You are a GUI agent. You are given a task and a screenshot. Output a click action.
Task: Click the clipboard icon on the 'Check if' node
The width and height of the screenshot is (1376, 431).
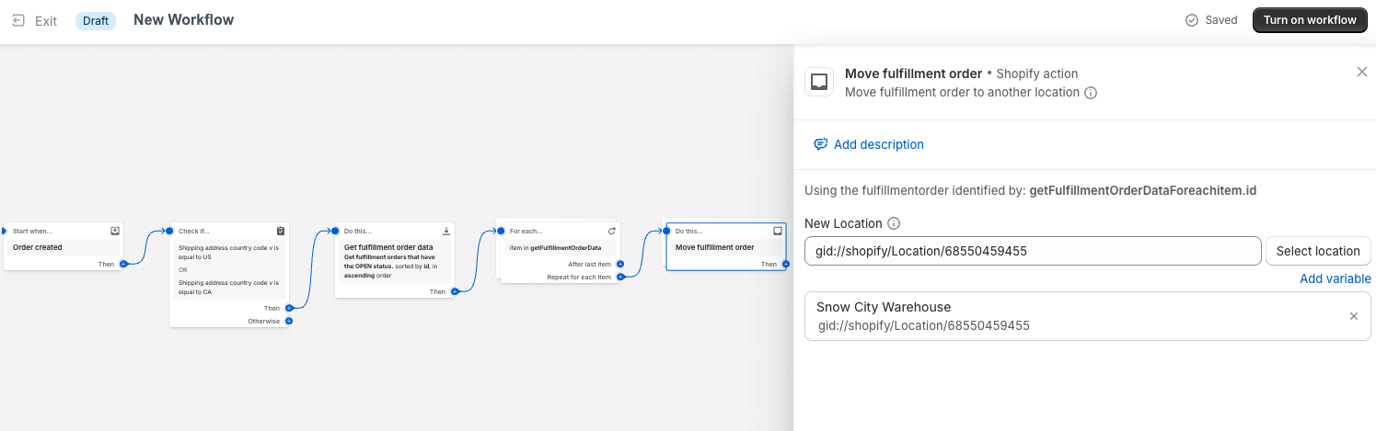[x=281, y=231]
